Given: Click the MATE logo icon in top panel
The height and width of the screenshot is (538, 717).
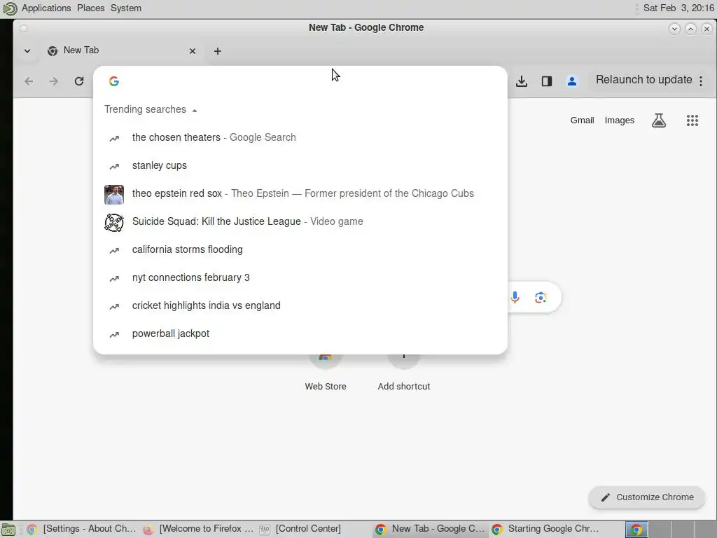Looking at the screenshot, I should pos(10,8).
